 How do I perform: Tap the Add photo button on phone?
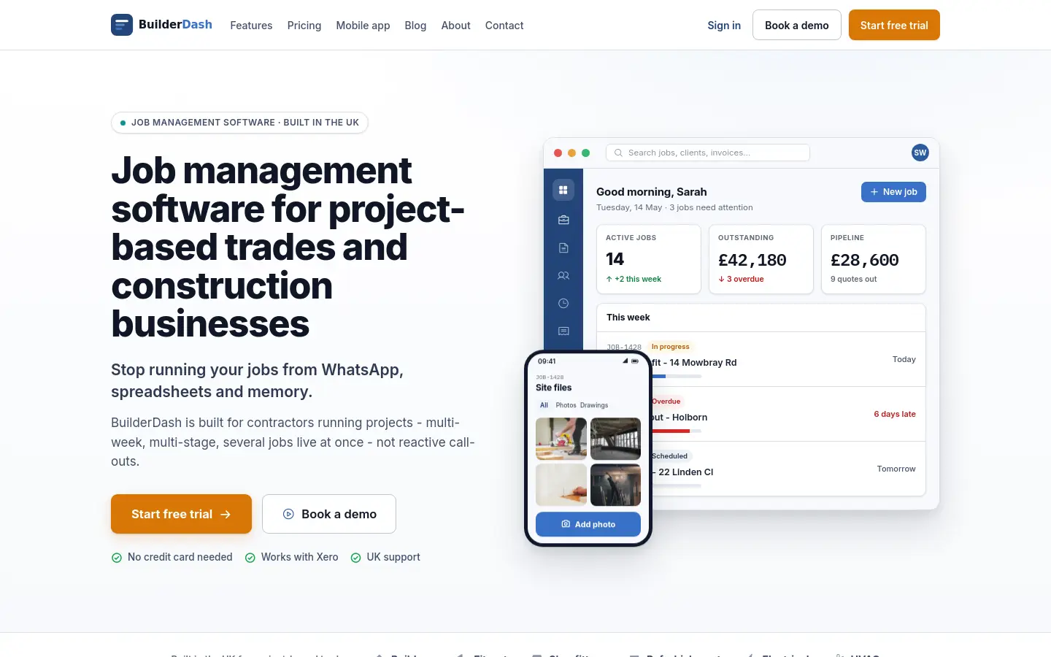[x=588, y=524]
